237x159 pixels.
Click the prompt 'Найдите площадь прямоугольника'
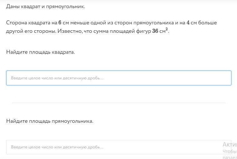click(50, 121)
